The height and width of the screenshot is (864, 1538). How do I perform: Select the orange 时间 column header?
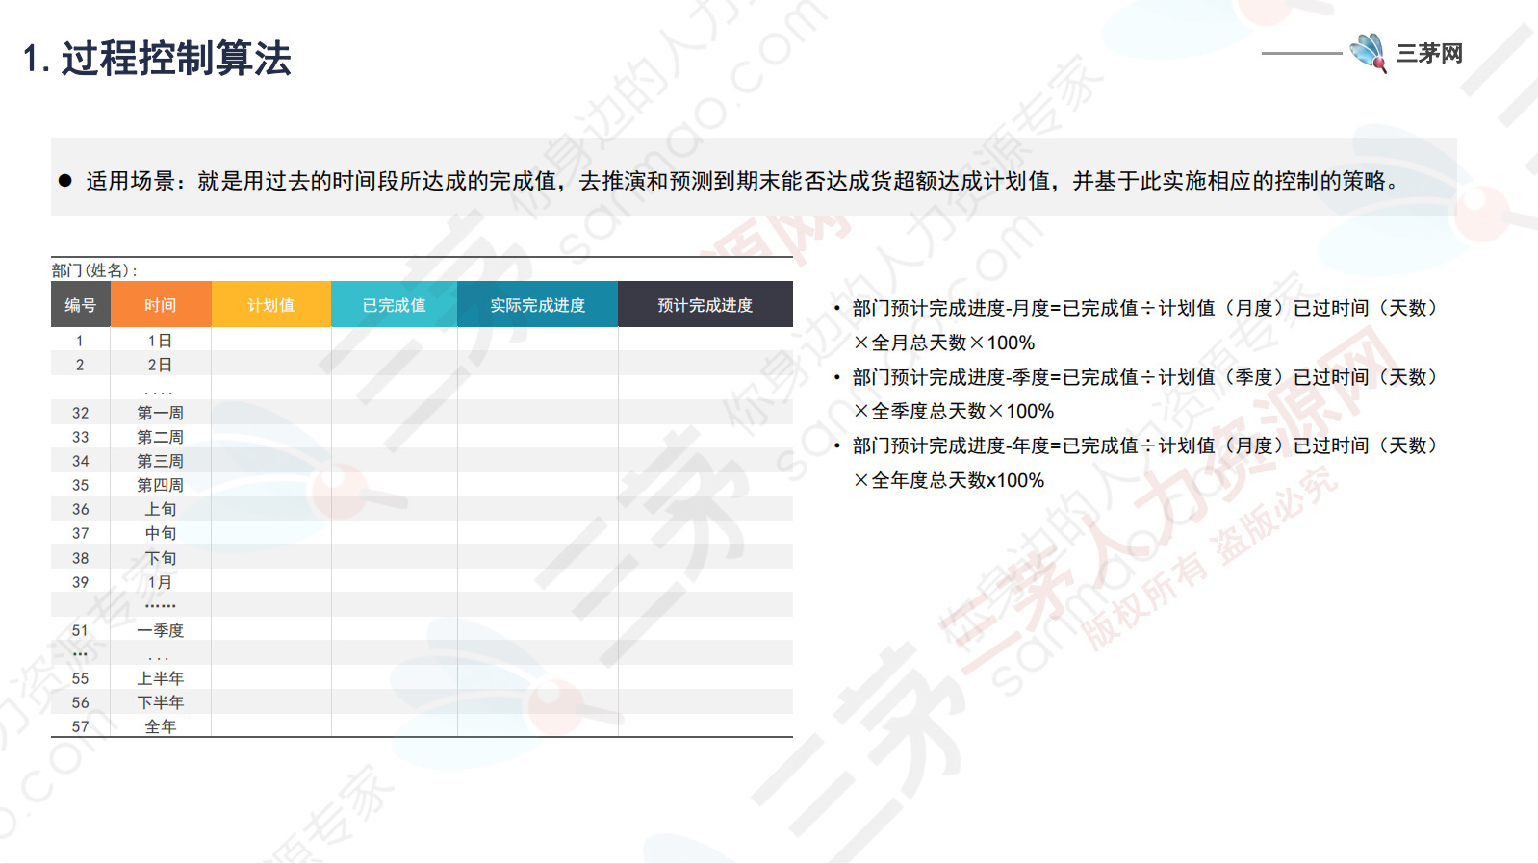161,305
